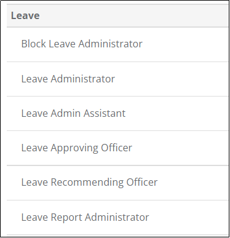This screenshot has width=230, height=238.
Task: Pick Leave Report Administrator in the list
Action: pos(117,217)
